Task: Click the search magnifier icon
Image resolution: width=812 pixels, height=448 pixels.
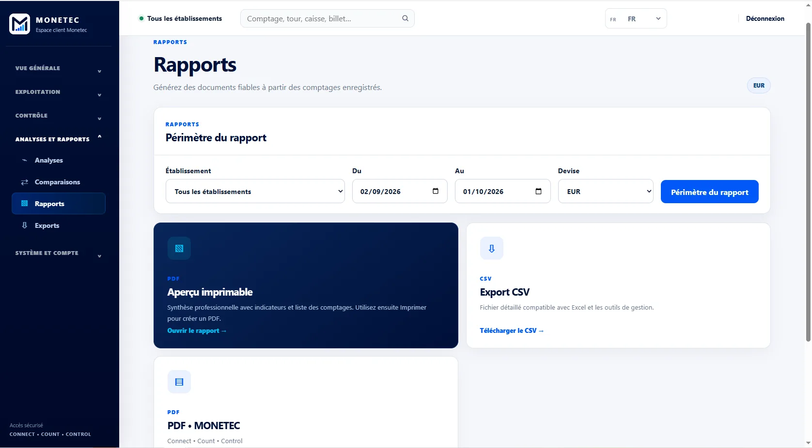Action: pos(405,18)
